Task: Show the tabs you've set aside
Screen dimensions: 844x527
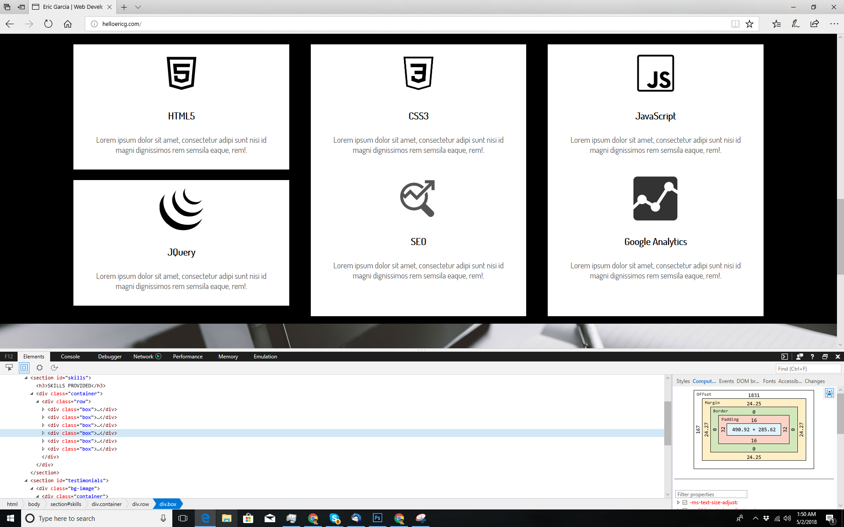Action: (7, 7)
